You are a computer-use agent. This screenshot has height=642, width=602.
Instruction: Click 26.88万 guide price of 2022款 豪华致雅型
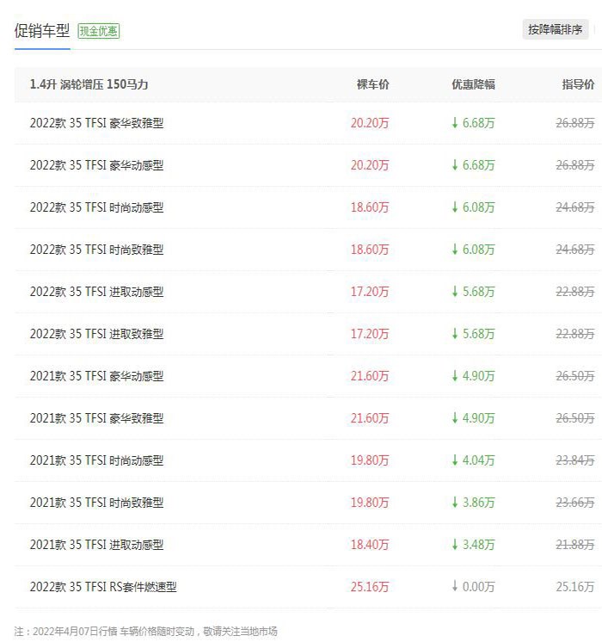tap(575, 123)
